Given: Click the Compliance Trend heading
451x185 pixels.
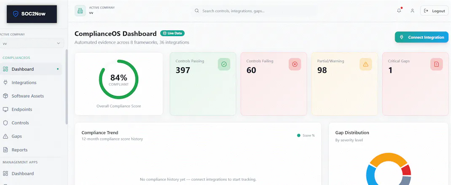Looking at the screenshot, I should 100,132.
